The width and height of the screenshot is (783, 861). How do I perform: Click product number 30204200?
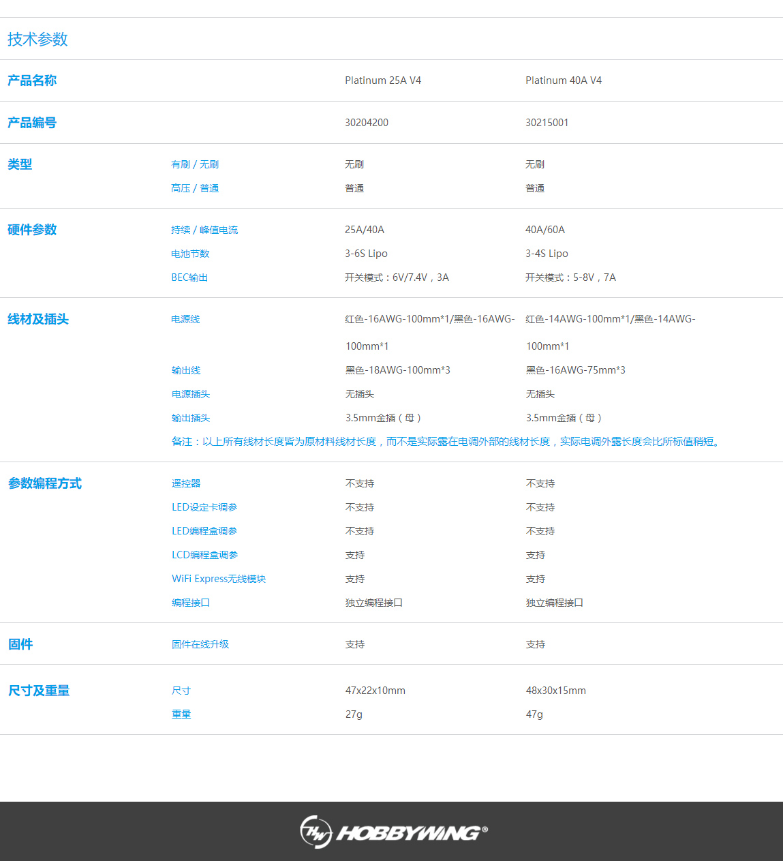[x=367, y=123]
